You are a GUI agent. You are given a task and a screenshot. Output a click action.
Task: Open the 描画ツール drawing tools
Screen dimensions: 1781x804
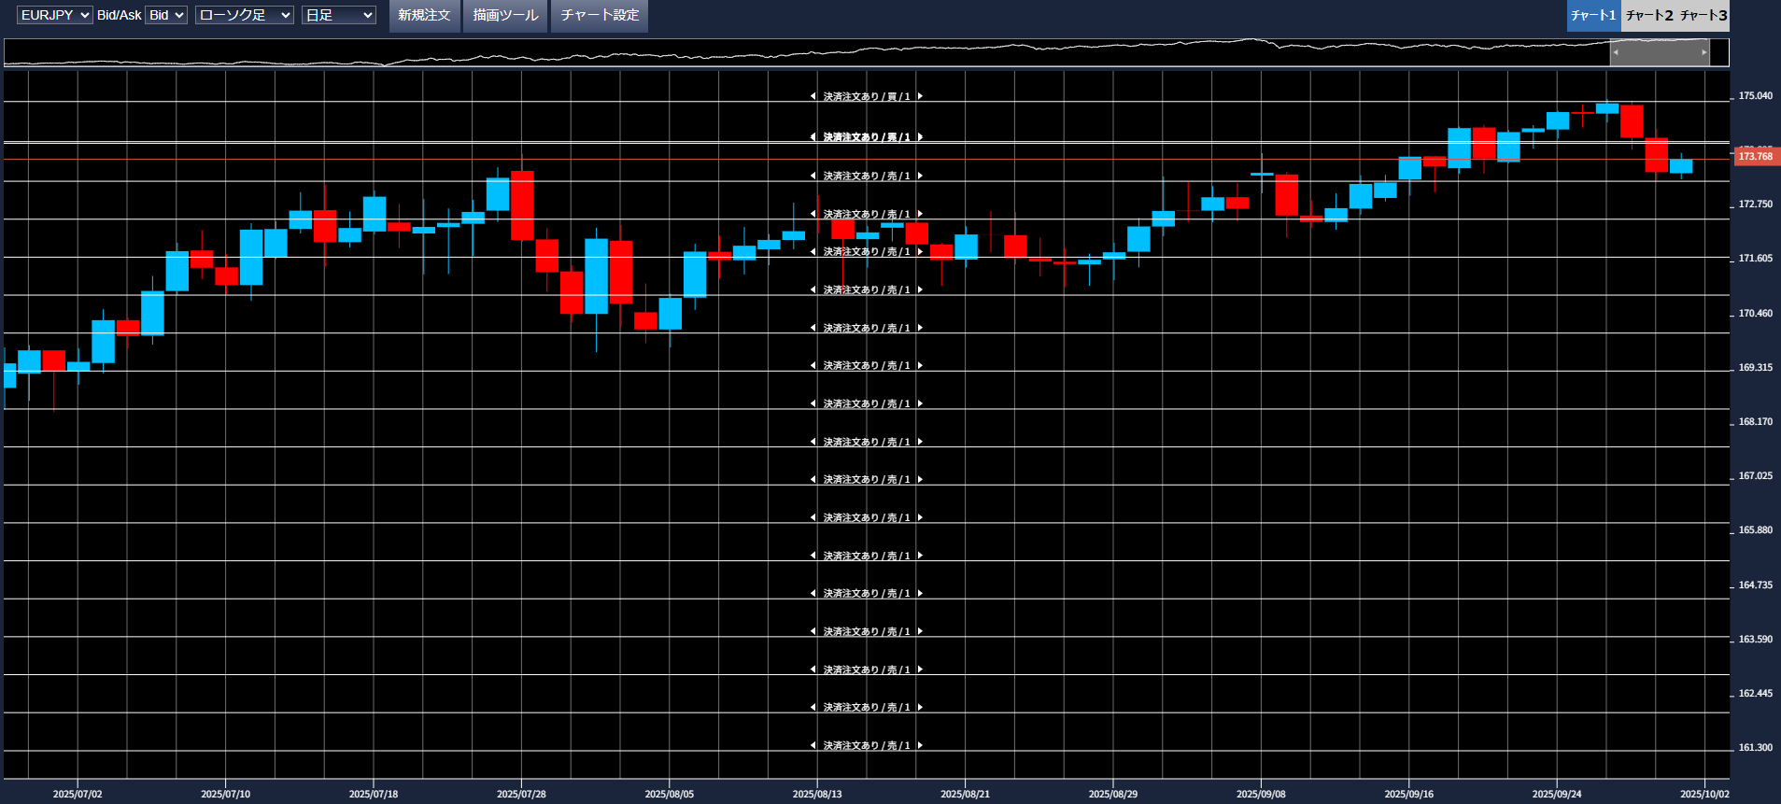[505, 15]
